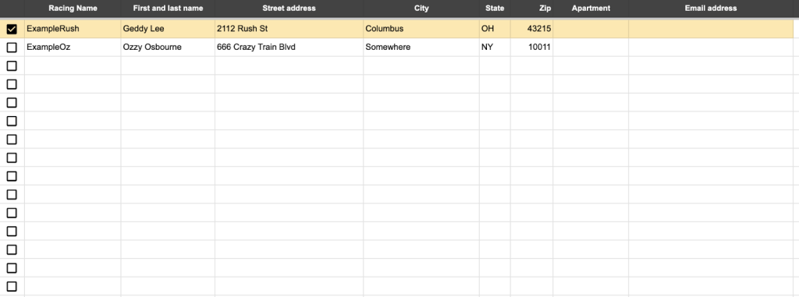
Task: Click the Apartment column header
Action: point(591,8)
